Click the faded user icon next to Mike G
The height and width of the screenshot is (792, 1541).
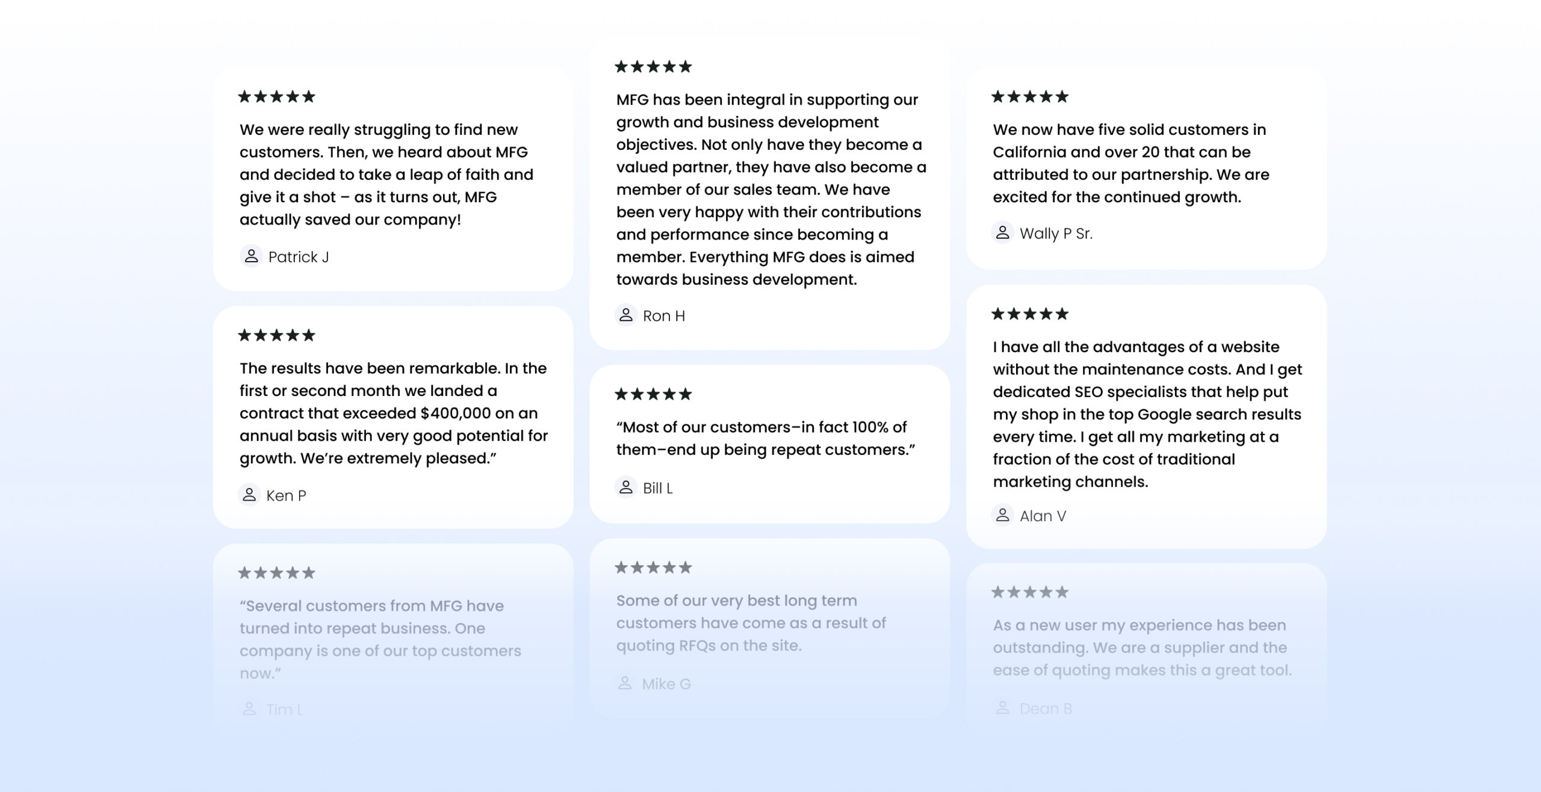625,683
